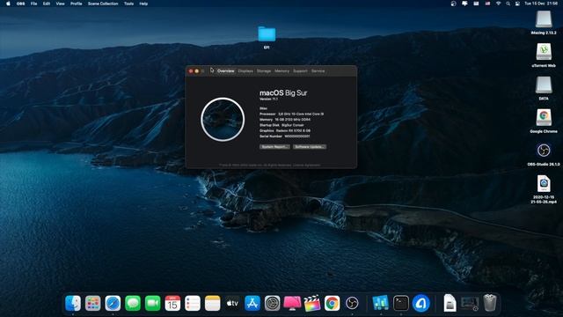Switch to the Storage tab
This screenshot has width=563, height=317.
[x=264, y=71]
